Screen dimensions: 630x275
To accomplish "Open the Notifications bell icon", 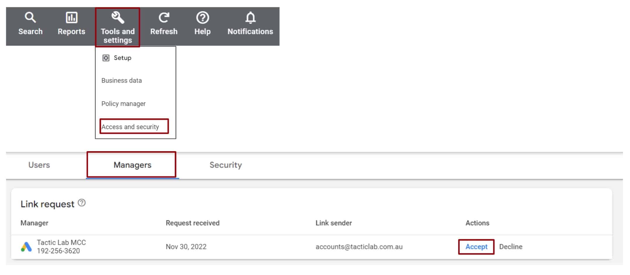I will pyautogui.click(x=250, y=18).
